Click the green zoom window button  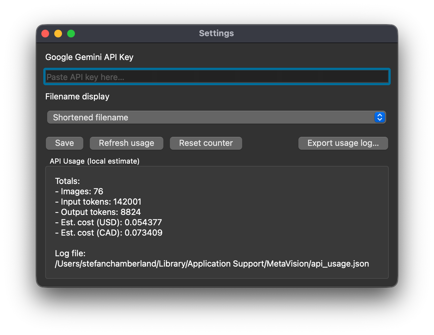[71, 34]
